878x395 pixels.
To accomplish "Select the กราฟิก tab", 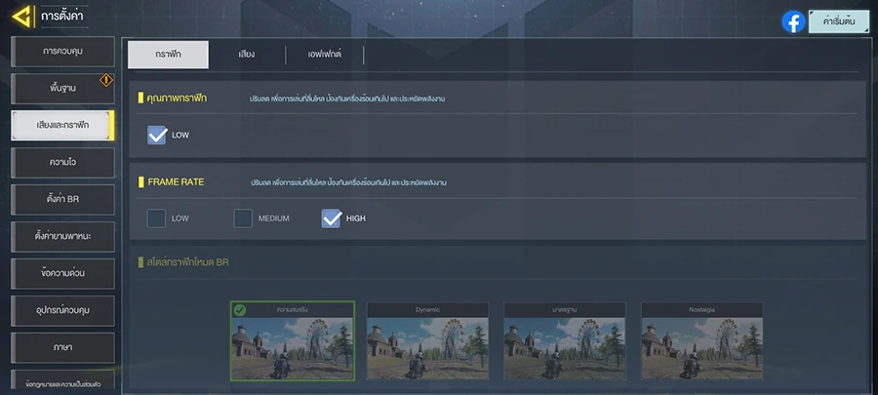I will click(x=168, y=55).
